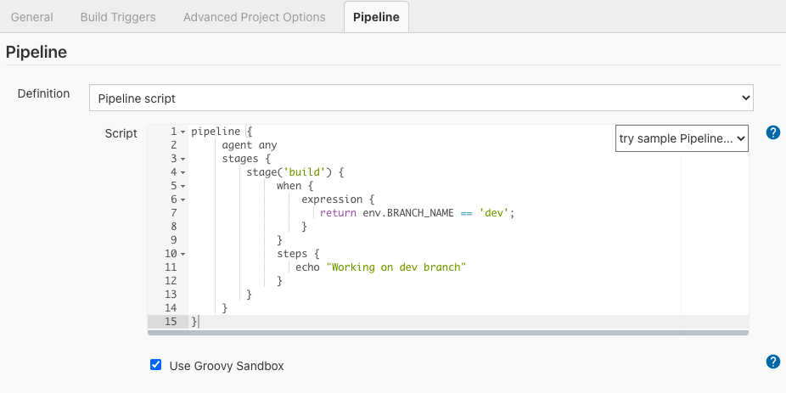Open the try sample Pipeline dropdown
The height and width of the screenshot is (393, 786).
(682, 138)
